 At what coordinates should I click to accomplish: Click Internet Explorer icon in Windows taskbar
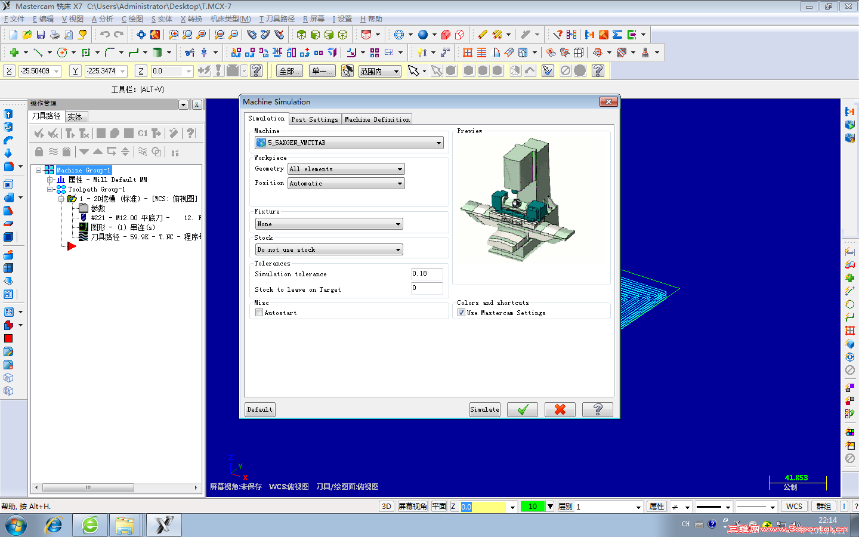(54, 526)
